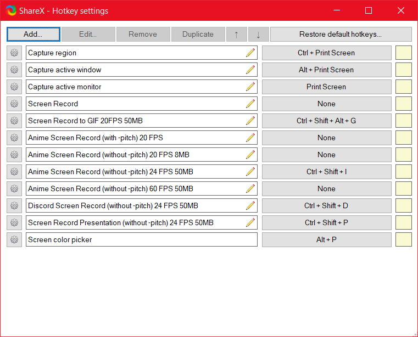Screen dimensions: 418x337
Task: Click pencil on Anime Record 20 FPS 8MB row
Action: pyautogui.click(x=250, y=155)
